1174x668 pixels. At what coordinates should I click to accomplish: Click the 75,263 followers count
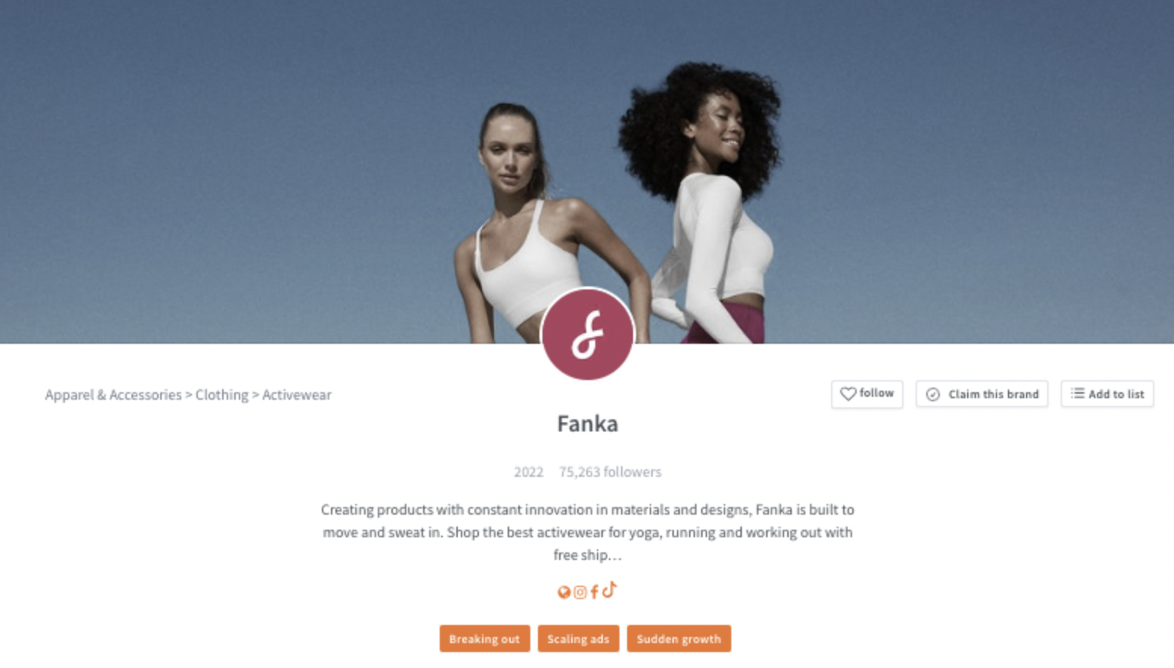[x=610, y=472]
